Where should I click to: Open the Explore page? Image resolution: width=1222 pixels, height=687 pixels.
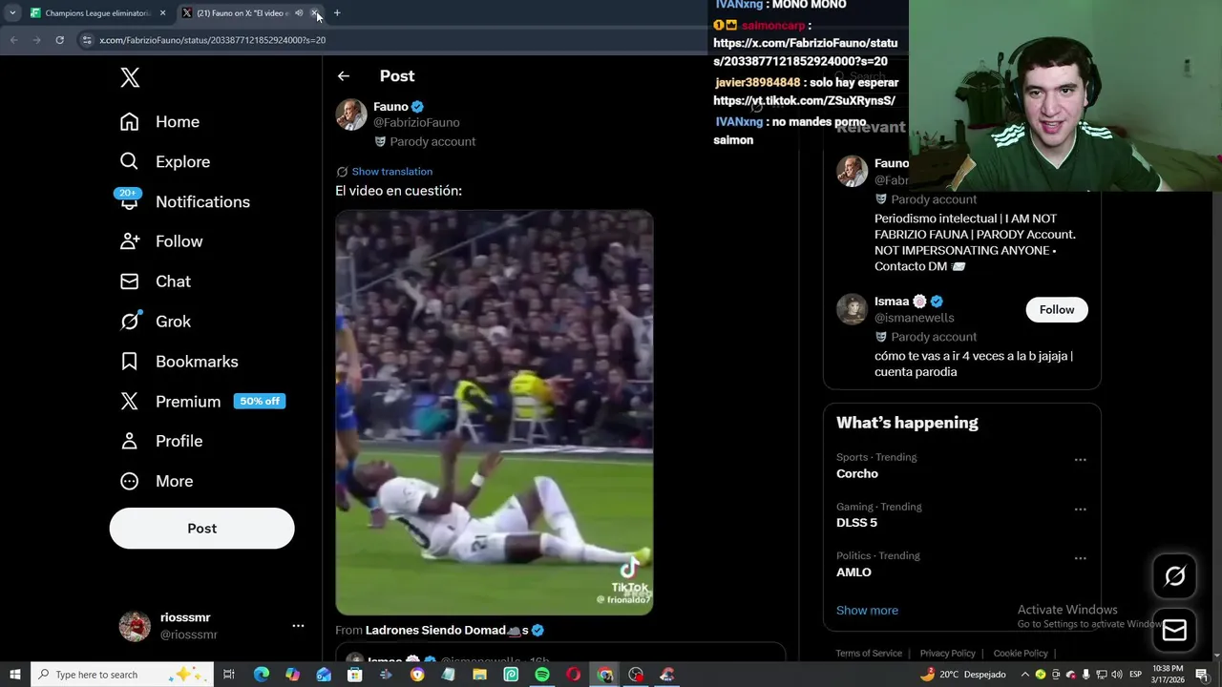[164, 162]
